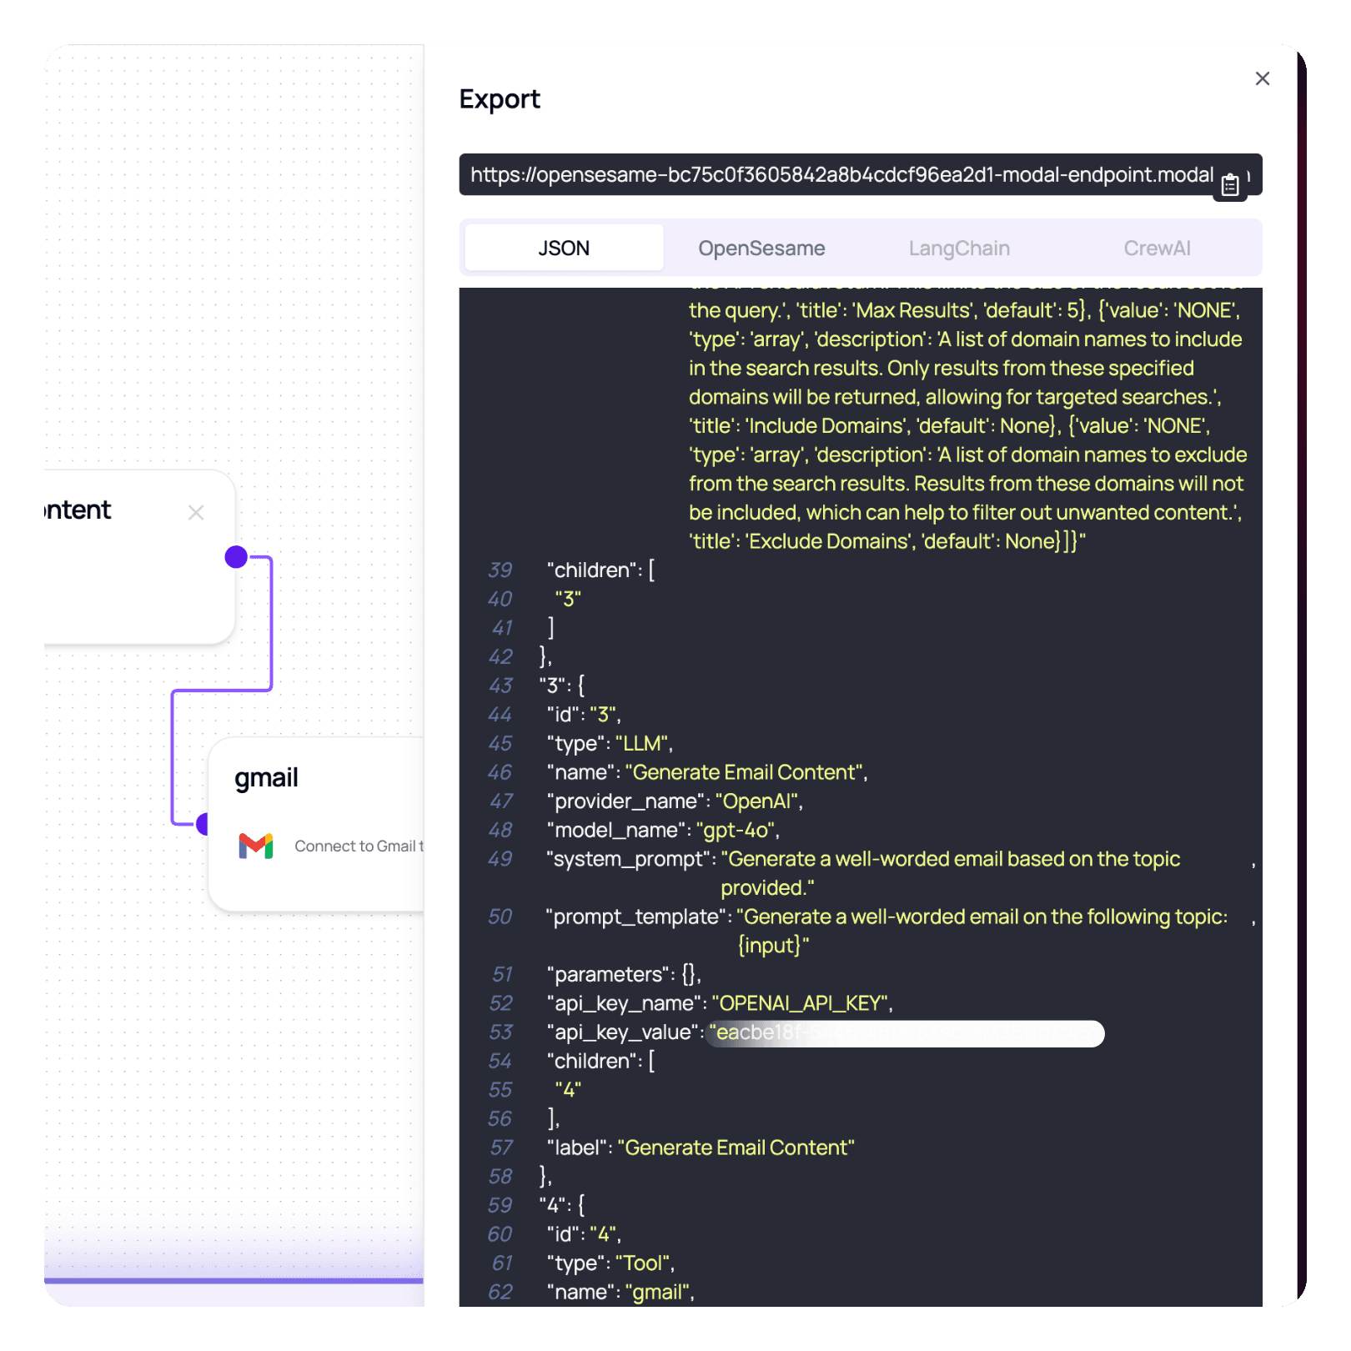The width and height of the screenshot is (1351, 1351).
Task: Click the purple output port above the connection
Action: (x=235, y=556)
